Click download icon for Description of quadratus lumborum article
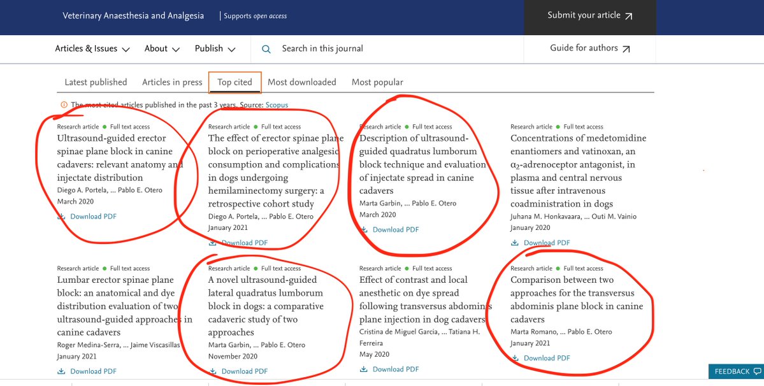The width and height of the screenshot is (764, 386). point(363,229)
